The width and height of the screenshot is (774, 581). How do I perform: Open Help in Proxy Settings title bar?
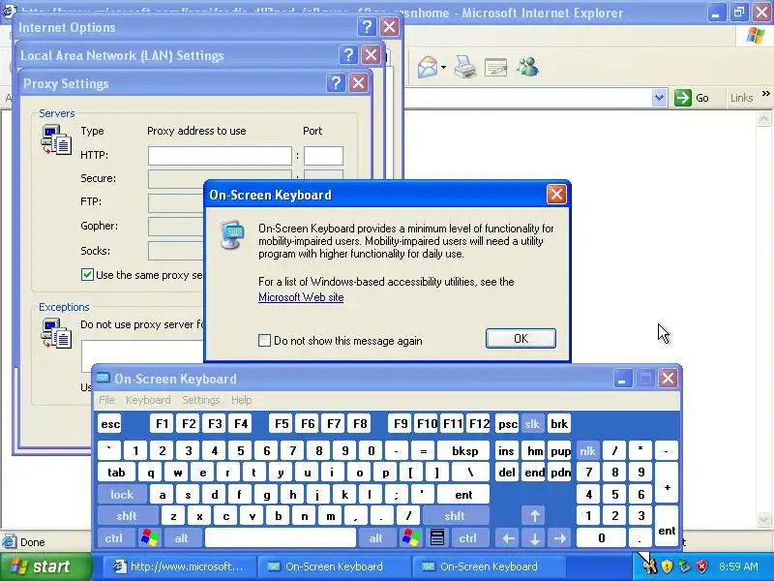pyautogui.click(x=336, y=83)
